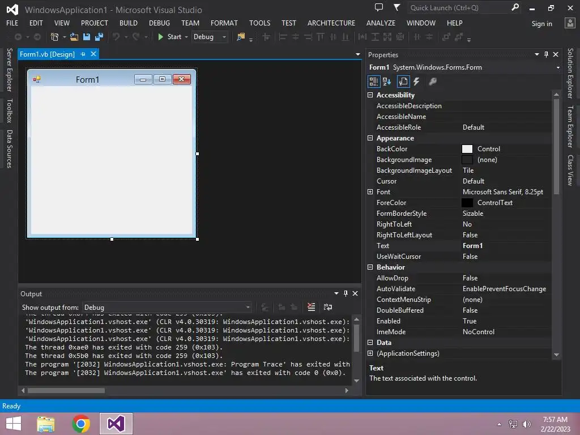
Task: Open the Solution Explorer side tab
Action: (570, 73)
